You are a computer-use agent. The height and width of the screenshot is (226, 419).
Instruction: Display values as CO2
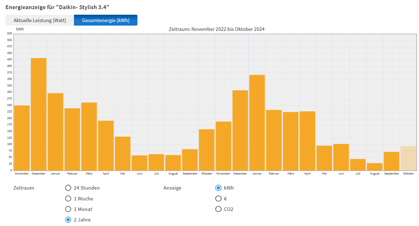218,209
